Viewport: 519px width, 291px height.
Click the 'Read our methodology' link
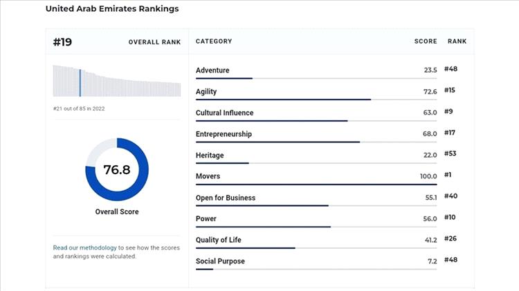[x=80, y=247]
